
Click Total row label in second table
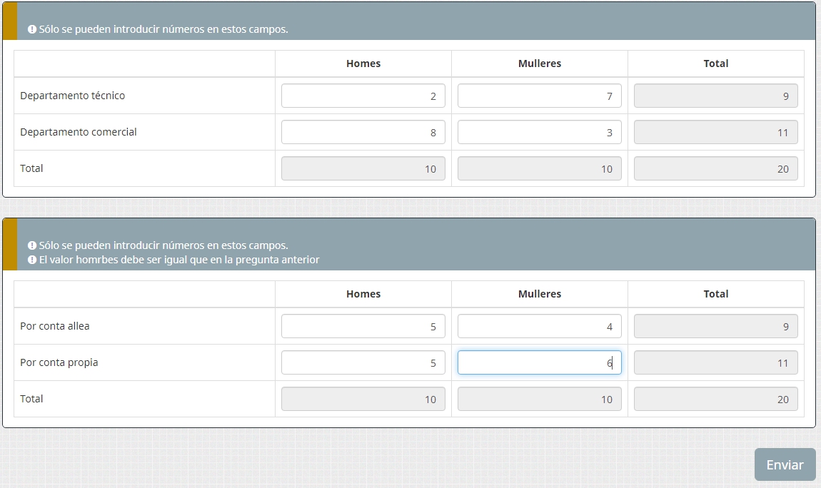pos(31,399)
